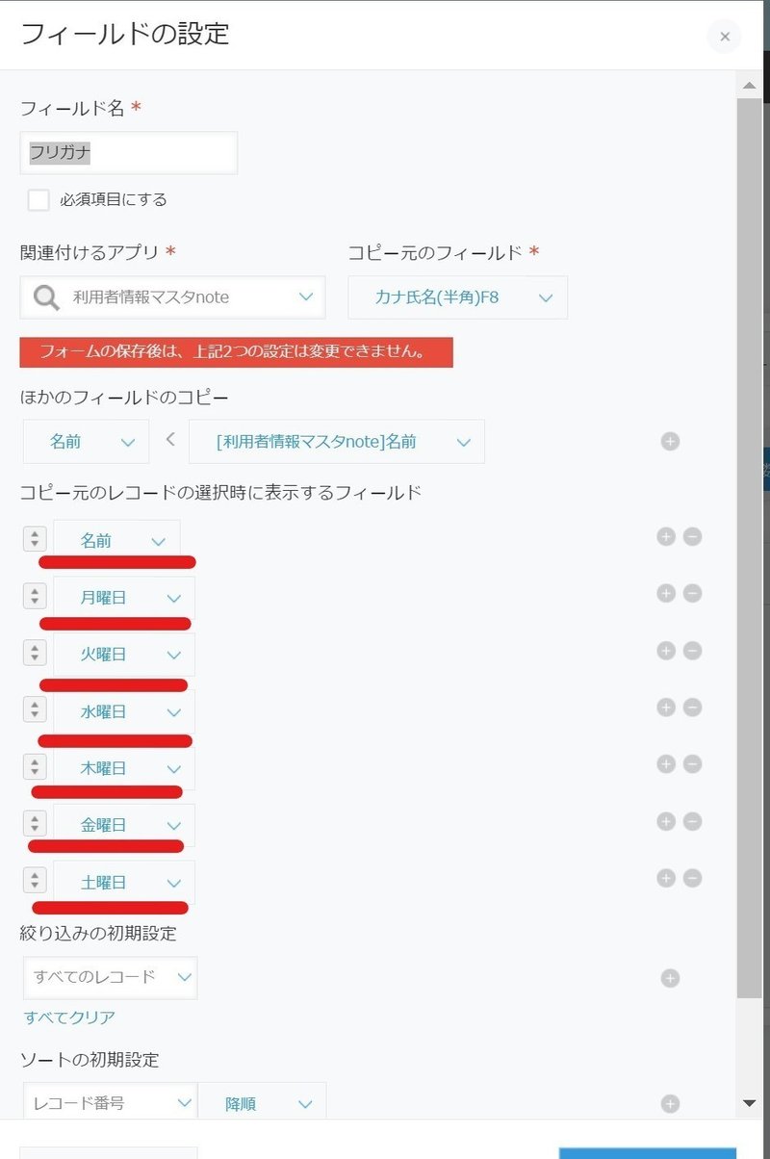Viewport: 770px width, 1159px height.
Task: Click scrollbar down arrow in dialog
Action: pyautogui.click(x=750, y=1102)
